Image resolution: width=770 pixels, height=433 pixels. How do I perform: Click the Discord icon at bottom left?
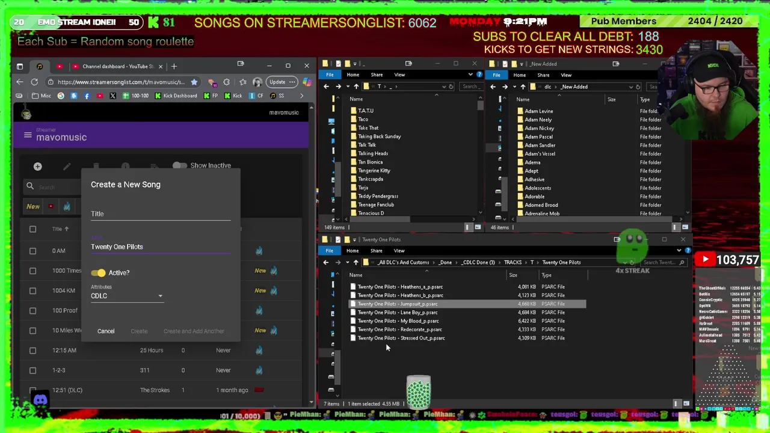coord(40,400)
